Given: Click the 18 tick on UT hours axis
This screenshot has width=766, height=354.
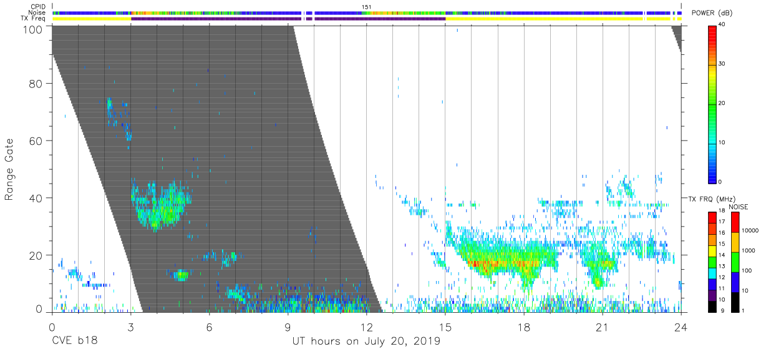Looking at the screenshot, I should pos(524,327).
